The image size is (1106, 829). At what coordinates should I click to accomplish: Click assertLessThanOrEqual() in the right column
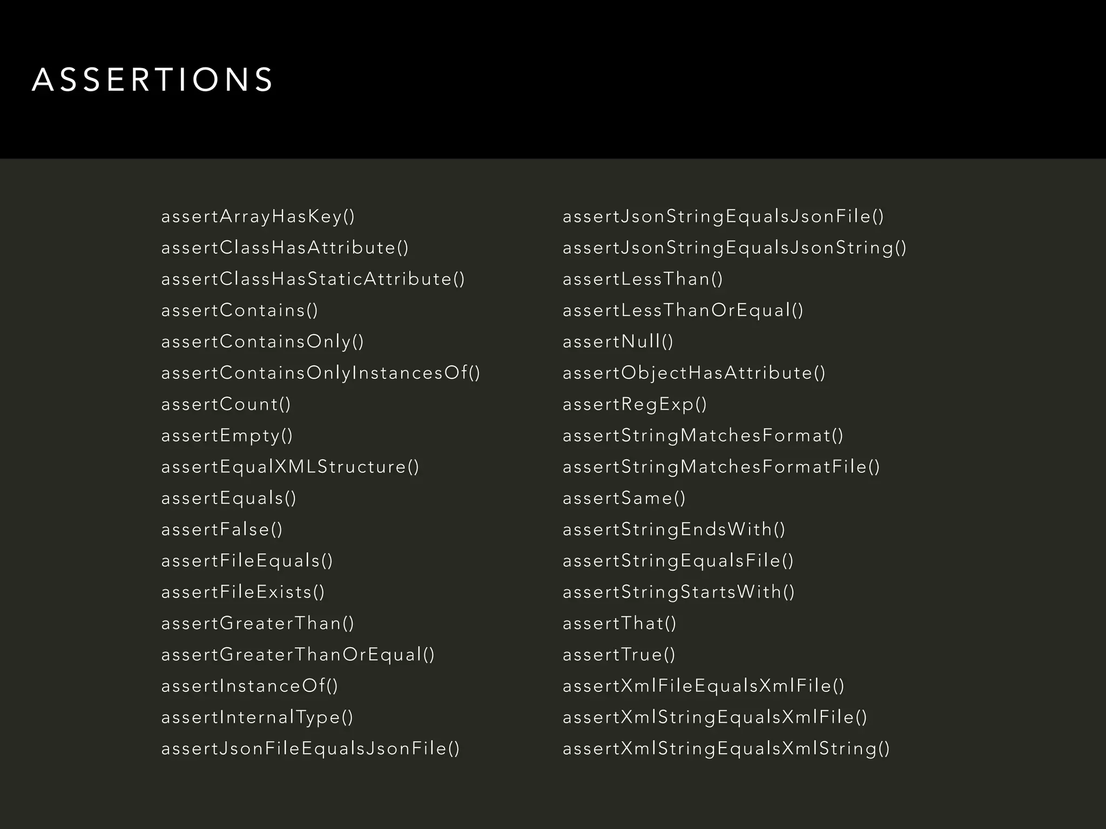pyautogui.click(x=683, y=310)
